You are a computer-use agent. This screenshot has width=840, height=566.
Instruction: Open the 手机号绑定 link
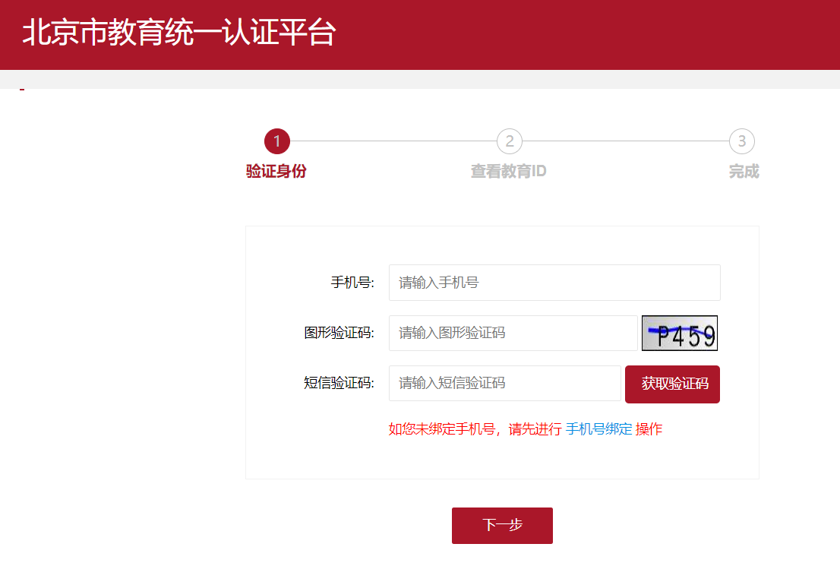point(598,429)
